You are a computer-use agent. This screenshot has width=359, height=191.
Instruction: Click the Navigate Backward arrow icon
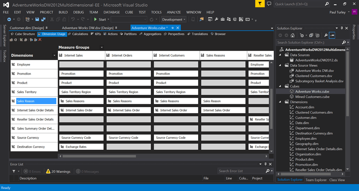[9, 20]
